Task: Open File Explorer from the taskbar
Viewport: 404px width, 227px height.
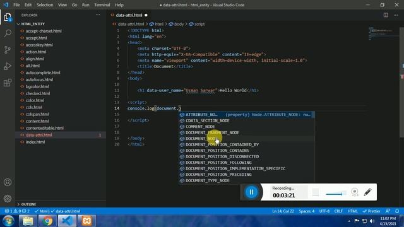Action: coord(28,221)
